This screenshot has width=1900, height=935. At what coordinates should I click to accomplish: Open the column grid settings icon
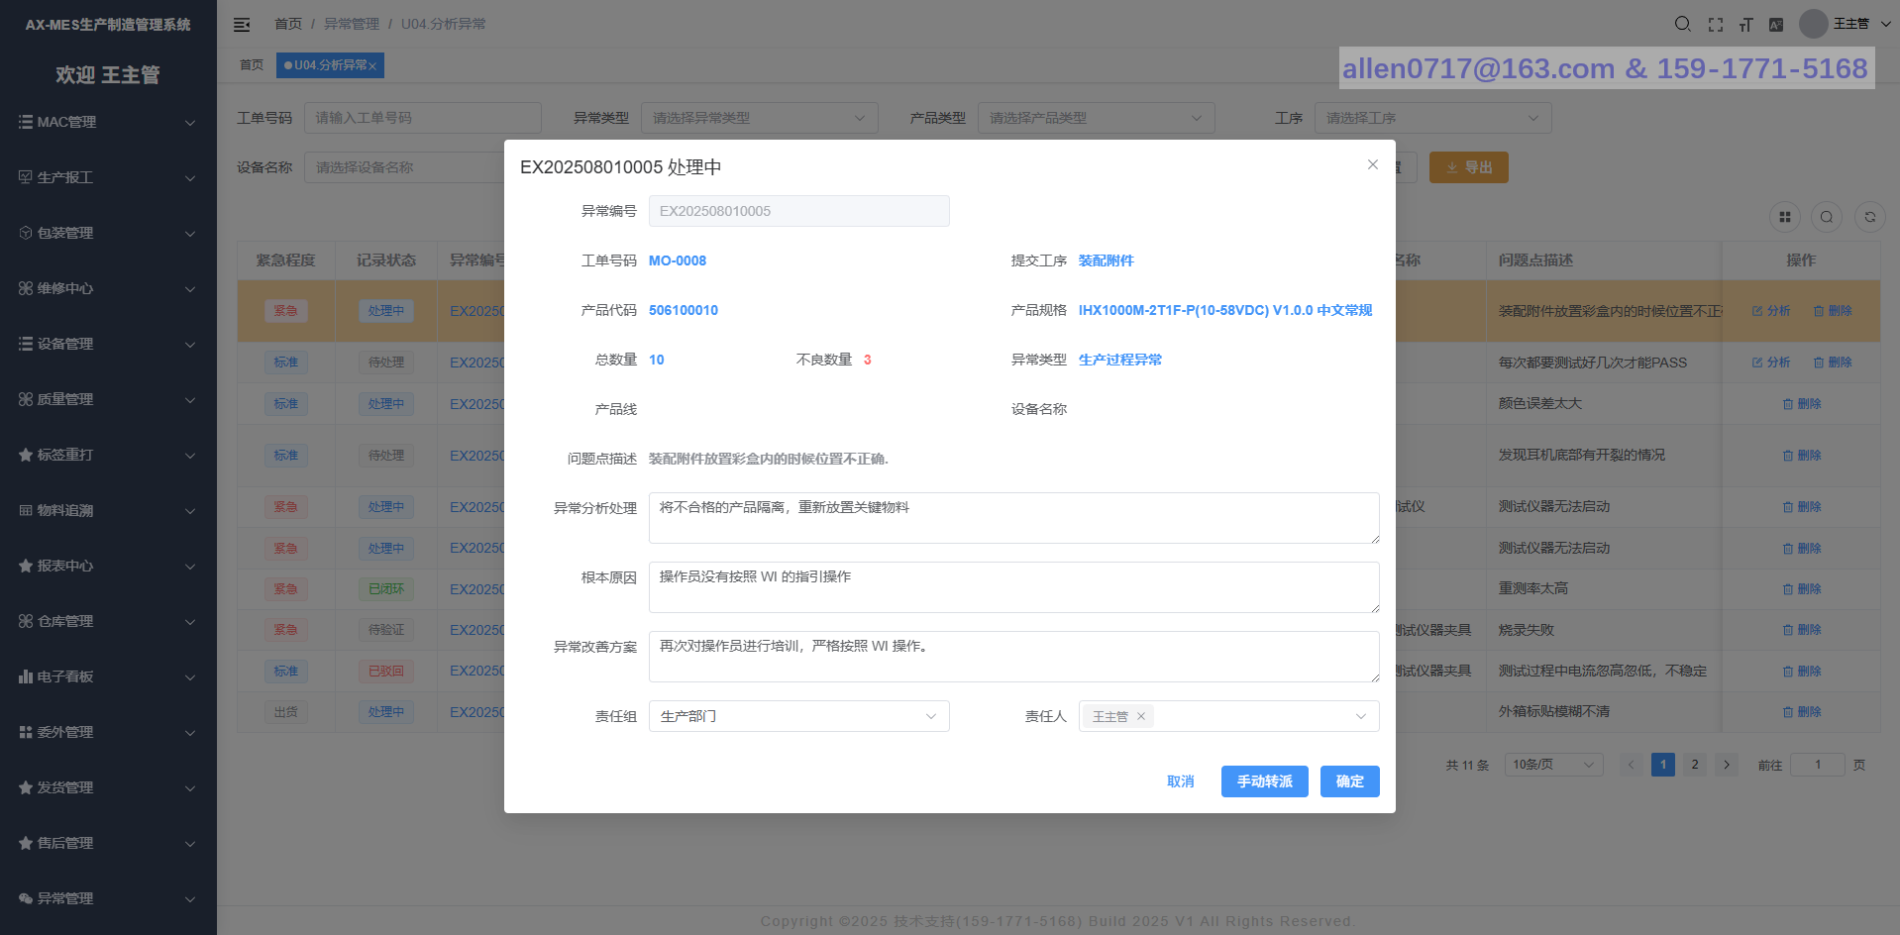coord(1785,217)
